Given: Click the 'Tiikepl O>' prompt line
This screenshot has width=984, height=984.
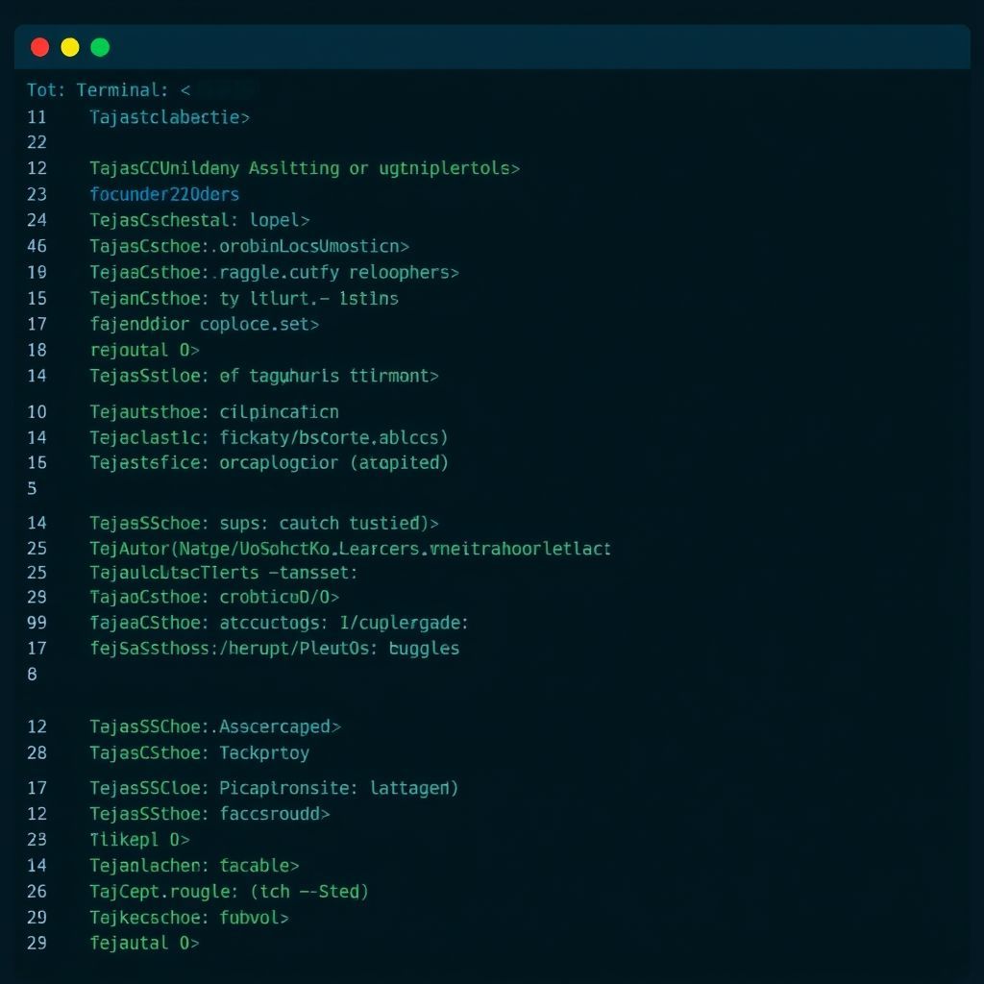Looking at the screenshot, I should (x=139, y=840).
